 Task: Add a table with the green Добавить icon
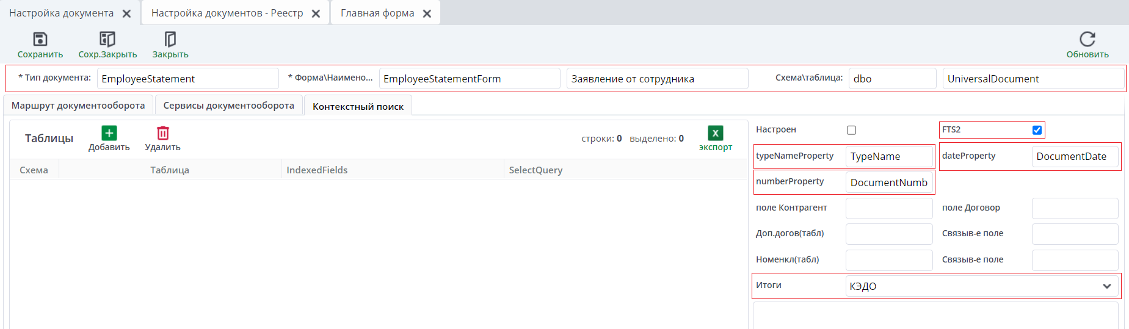click(109, 133)
